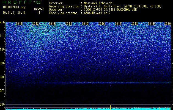Screen dimensions: 173x110
Task: Click the observer name Masayuki Kobayashi
Action: pos(99,3)
